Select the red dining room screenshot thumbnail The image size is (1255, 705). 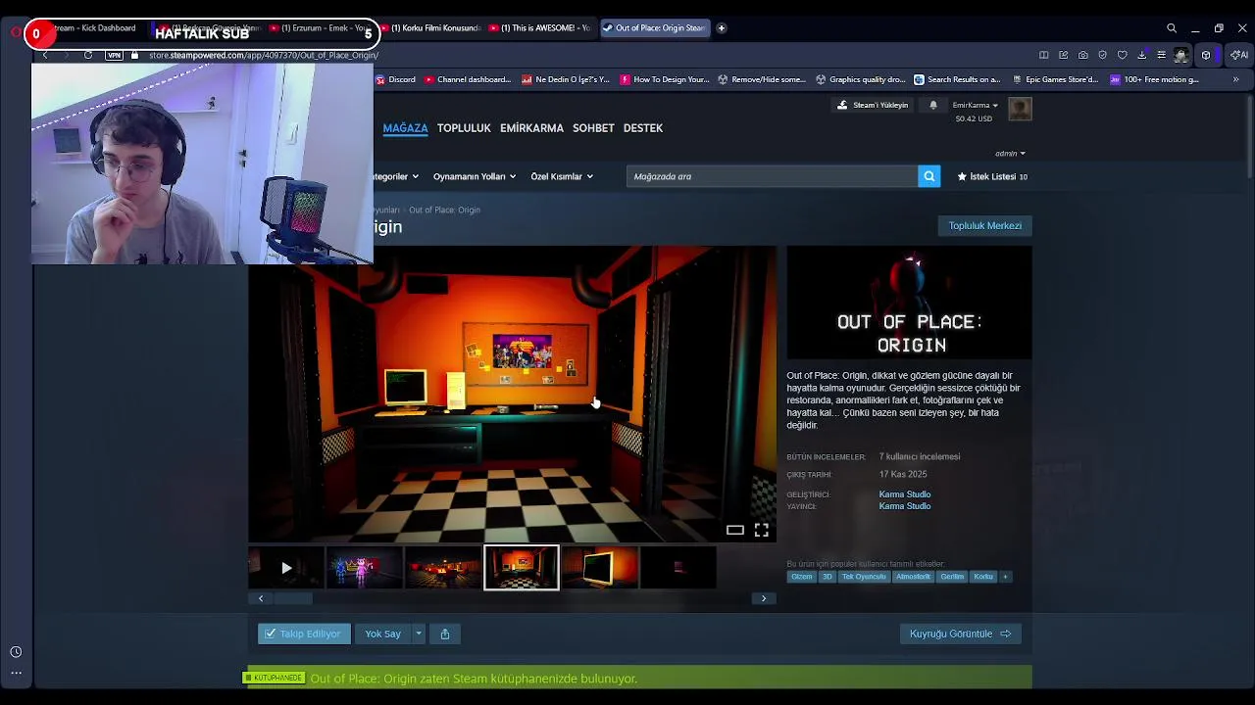[442, 568]
